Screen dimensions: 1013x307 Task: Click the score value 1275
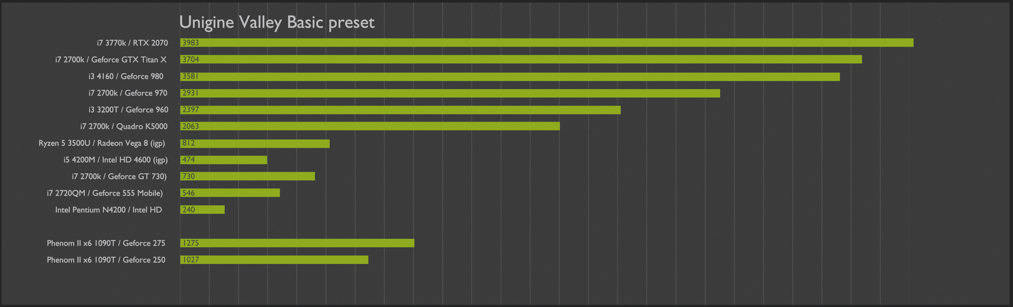point(190,243)
